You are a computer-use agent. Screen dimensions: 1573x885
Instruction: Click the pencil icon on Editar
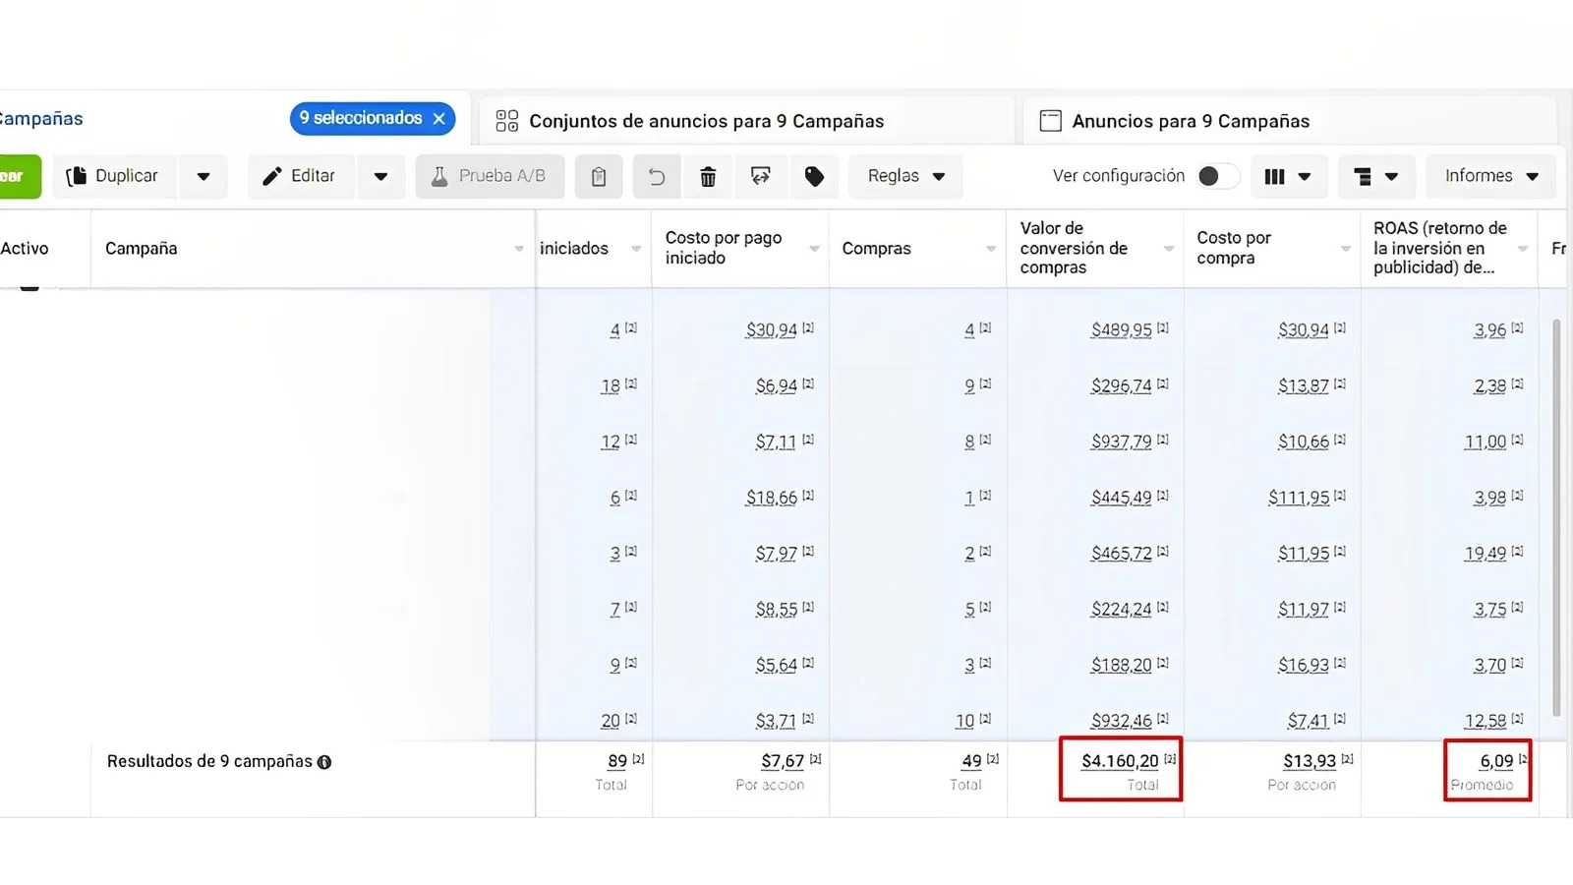272,177
